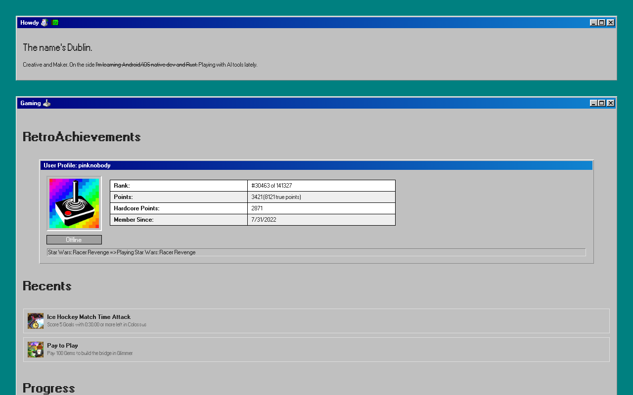This screenshot has height=395, width=633.
Task: Click the rank value #30463 of 141327
Action: click(x=321, y=186)
